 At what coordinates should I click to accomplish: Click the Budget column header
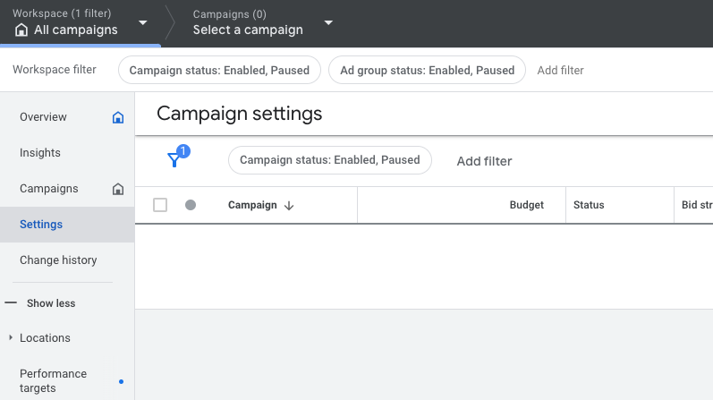coord(527,205)
